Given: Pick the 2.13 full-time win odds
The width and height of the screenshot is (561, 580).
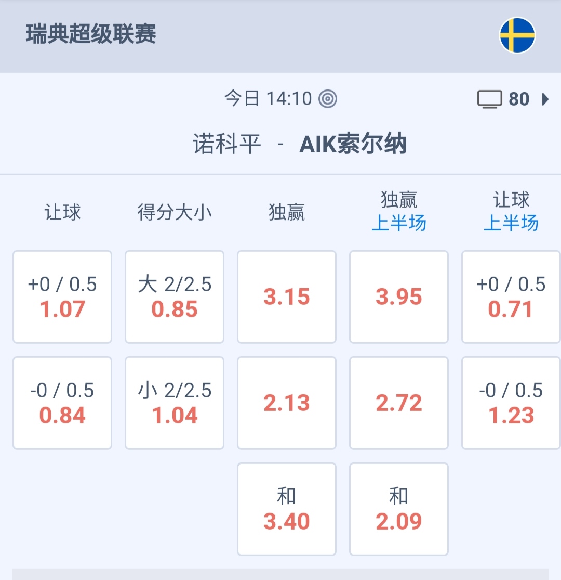Looking at the screenshot, I should click(x=287, y=403).
